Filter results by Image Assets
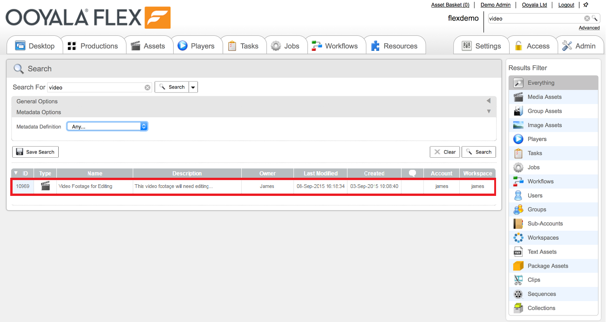This screenshot has width=606, height=322. pyautogui.click(x=544, y=125)
